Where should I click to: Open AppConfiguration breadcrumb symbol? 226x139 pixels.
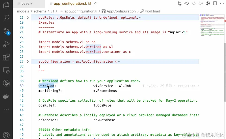[x=121, y=11]
